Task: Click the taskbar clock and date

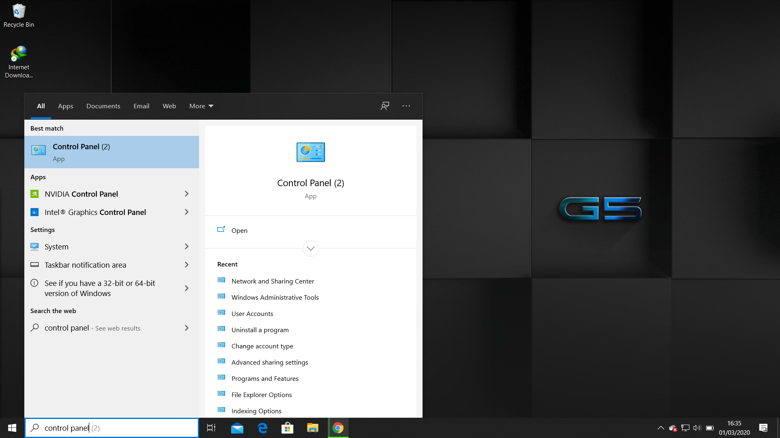Action: pos(734,428)
